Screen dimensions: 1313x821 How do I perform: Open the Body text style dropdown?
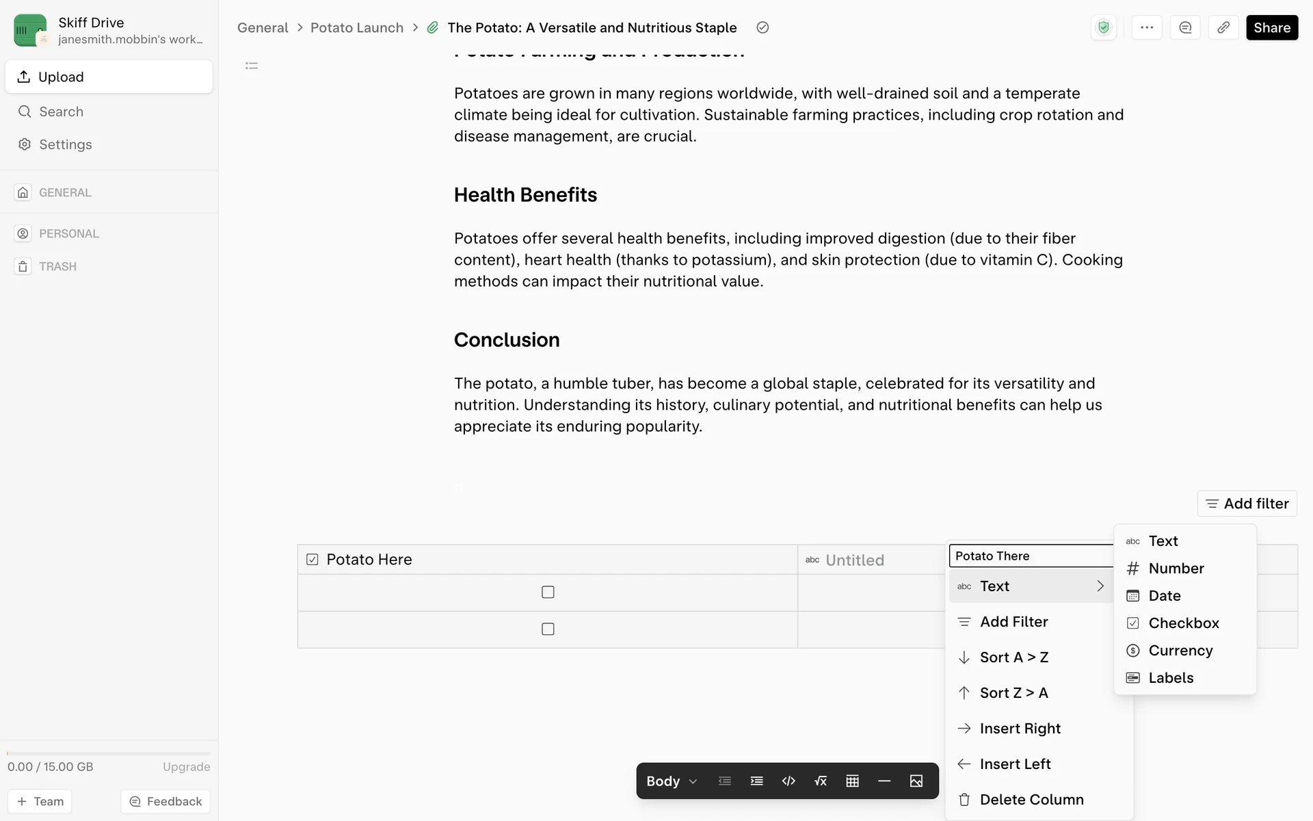click(x=672, y=781)
